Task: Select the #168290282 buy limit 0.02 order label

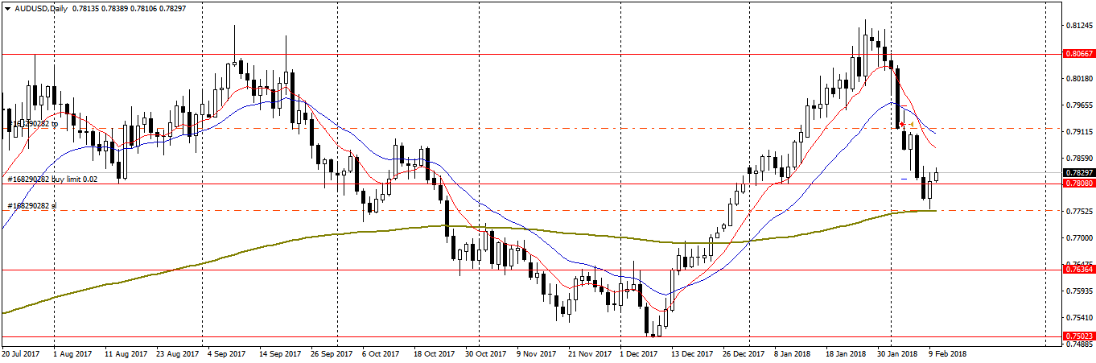Action: tap(52, 179)
